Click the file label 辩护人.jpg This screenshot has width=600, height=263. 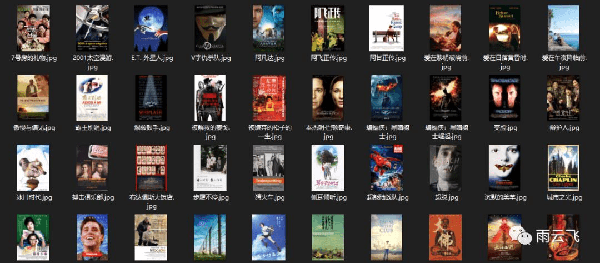[564, 127]
